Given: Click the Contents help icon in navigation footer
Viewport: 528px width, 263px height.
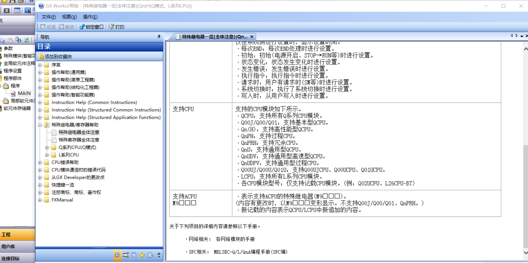Looking at the screenshot, I should point(117,255).
